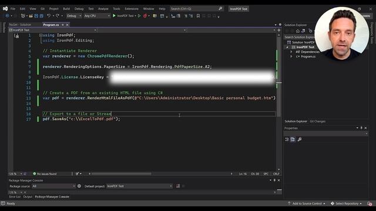
Task: Click Add to Source Control button
Action: (x=307, y=203)
